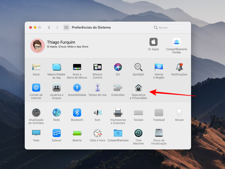Open Sidecar preferences
The image size is (225, 169).
tap(57, 133)
